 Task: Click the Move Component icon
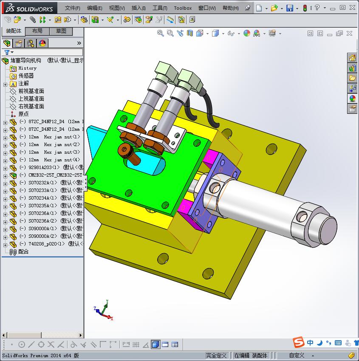(68, 20)
